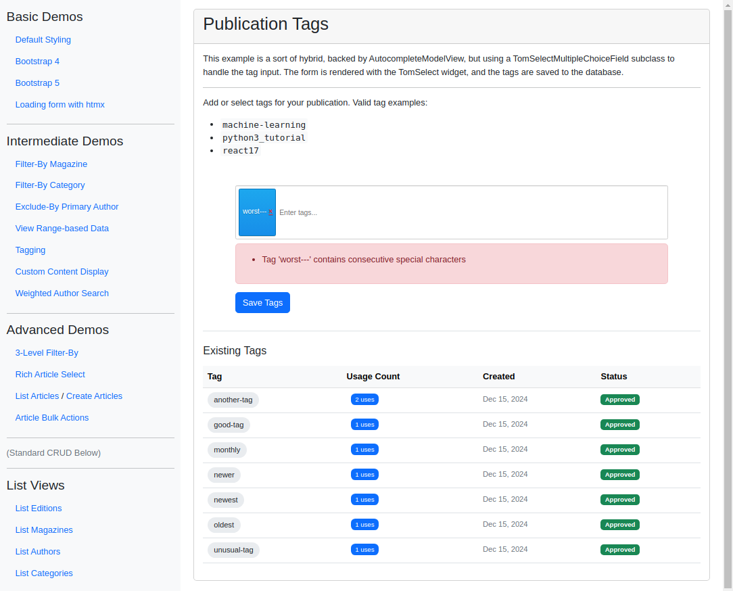The image size is (733, 591).
Task: Click the another-tag pill
Action: [x=233, y=400]
